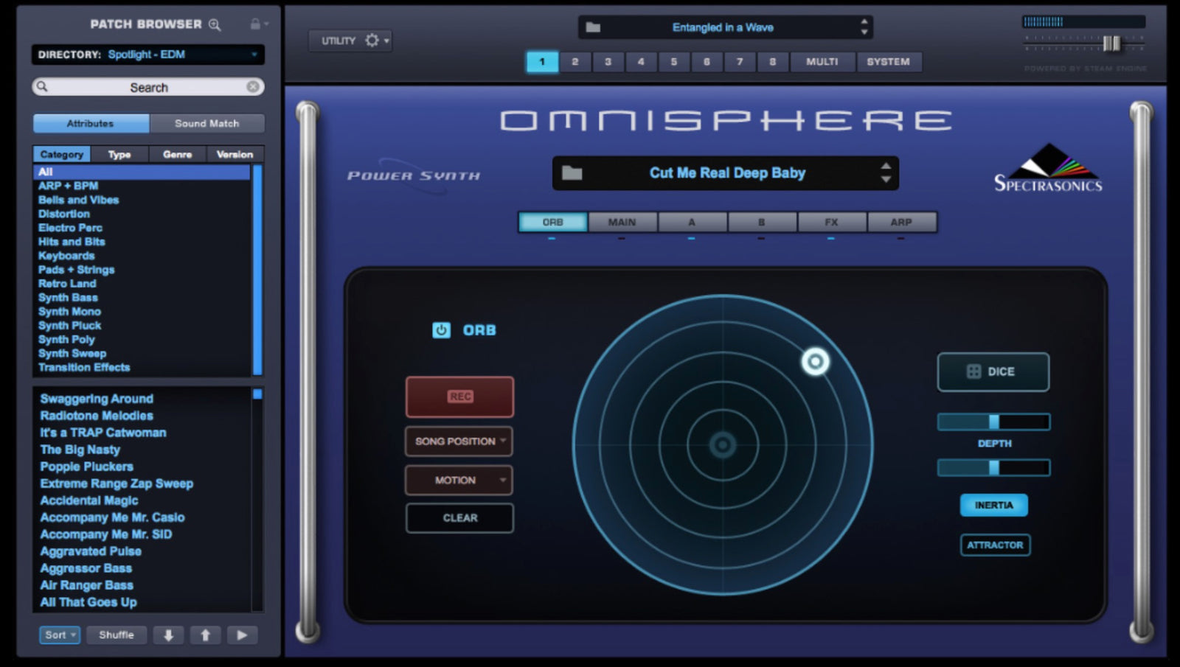
Task: Open the Directory dropdown
Action: pos(147,55)
